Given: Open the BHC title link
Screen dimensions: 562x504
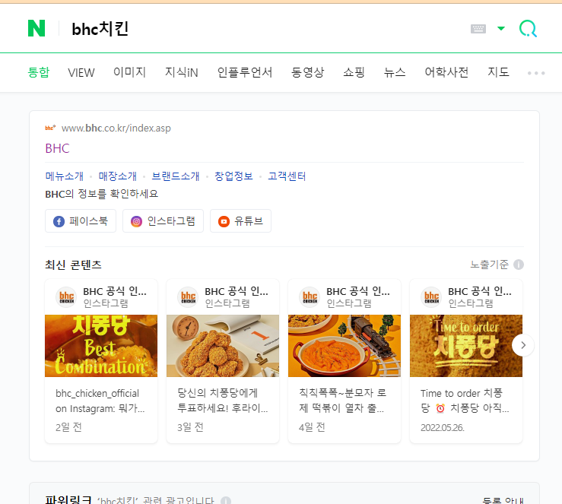Looking at the screenshot, I should tap(57, 148).
